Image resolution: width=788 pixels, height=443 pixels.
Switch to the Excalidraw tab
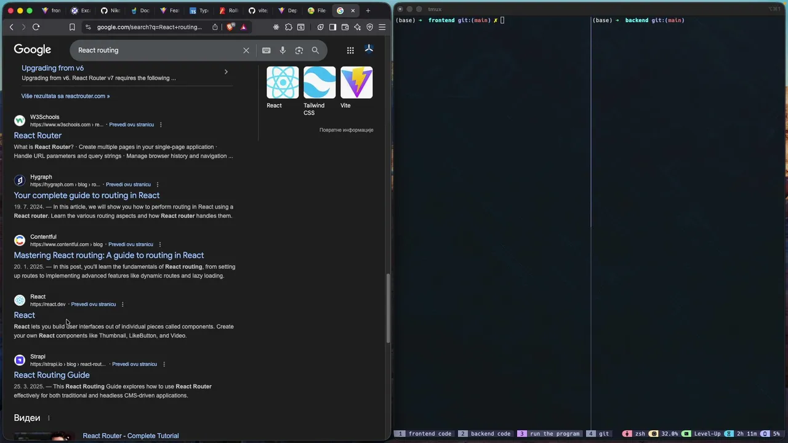click(80, 10)
